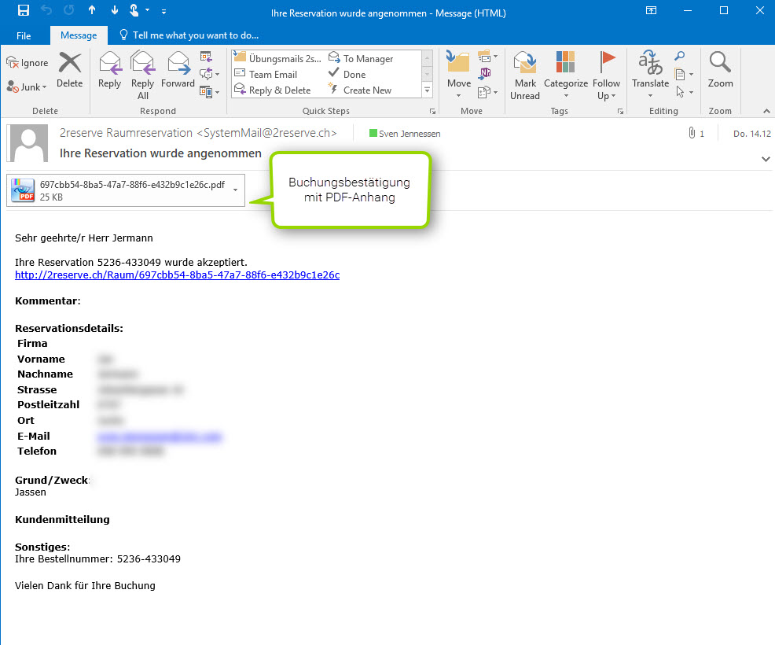Click the Translate icon in the Editing group
Screen dimensions: 775x645
pos(650,71)
